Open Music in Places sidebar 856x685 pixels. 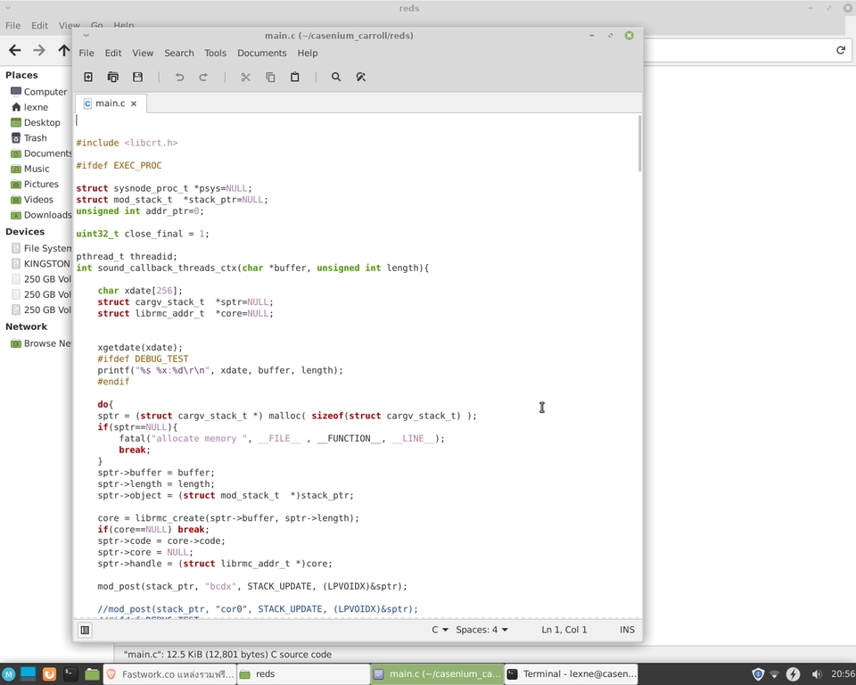(30, 169)
